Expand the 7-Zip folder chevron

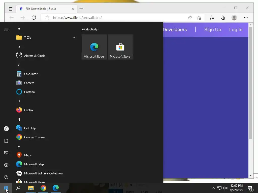coord(74,38)
